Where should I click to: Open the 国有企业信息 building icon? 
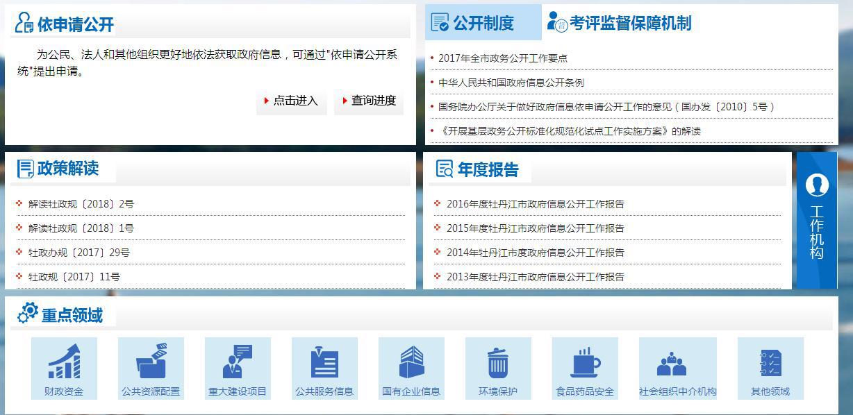tap(411, 362)
